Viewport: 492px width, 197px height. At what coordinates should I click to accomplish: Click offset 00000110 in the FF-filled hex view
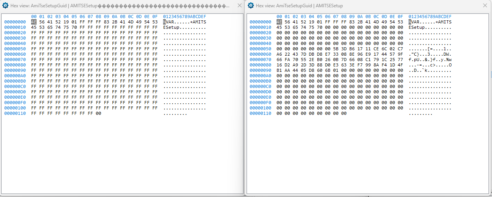(x=15, y=113)
